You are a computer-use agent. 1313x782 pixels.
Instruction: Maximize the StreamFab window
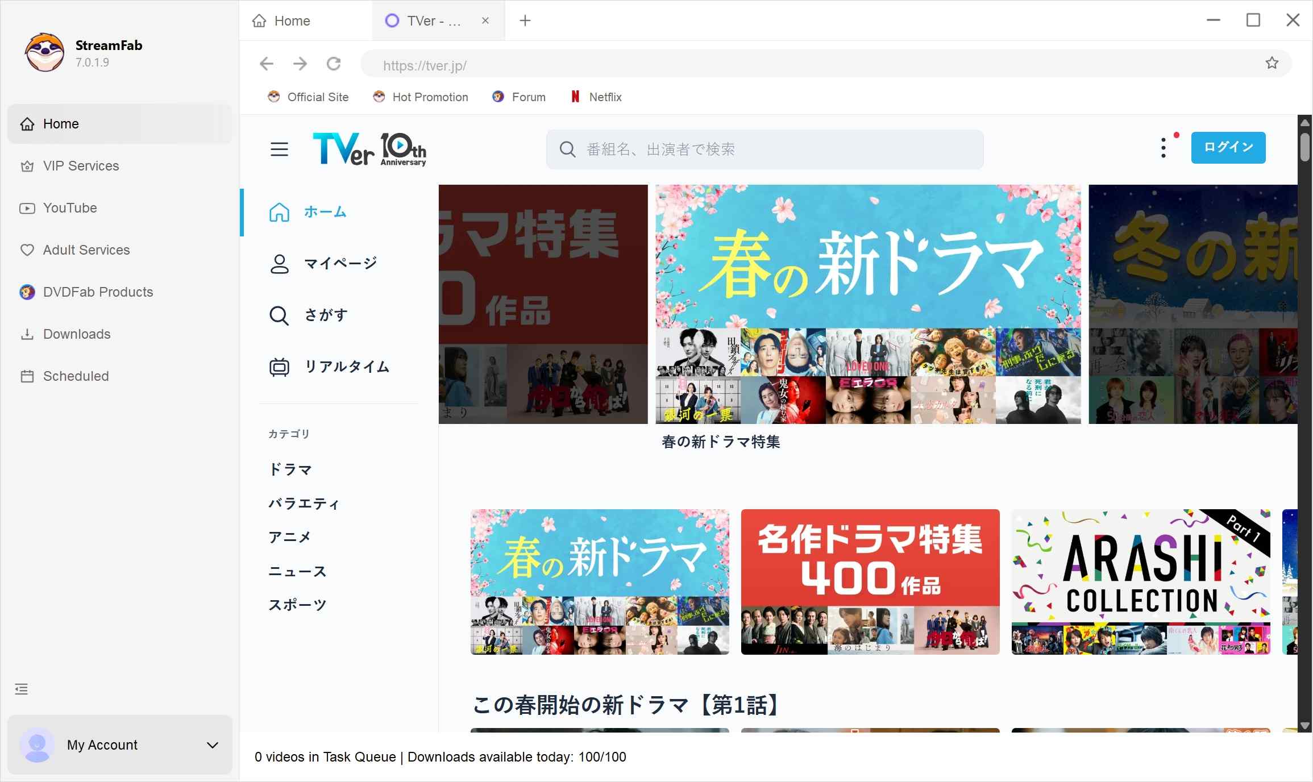tap(1253, 20)
